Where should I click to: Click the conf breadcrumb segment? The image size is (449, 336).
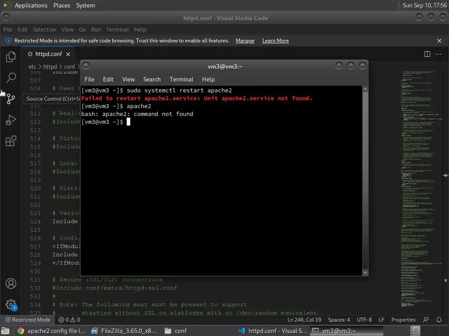coord(70,66)
